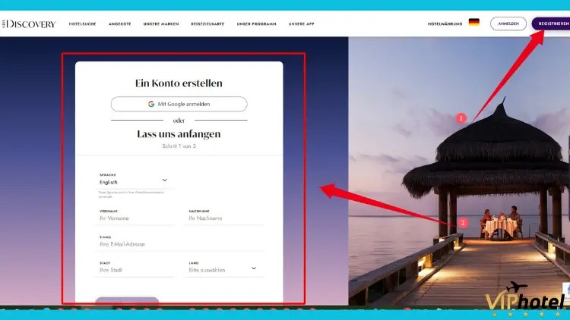570x320 pixels.
Task: Click red annotation marker number 1
Action: pos(460,118)
